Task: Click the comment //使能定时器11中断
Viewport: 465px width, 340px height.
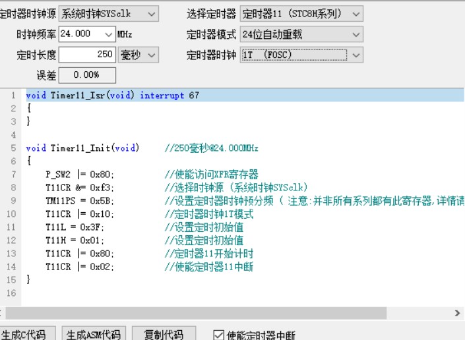Action: [209, 267]
